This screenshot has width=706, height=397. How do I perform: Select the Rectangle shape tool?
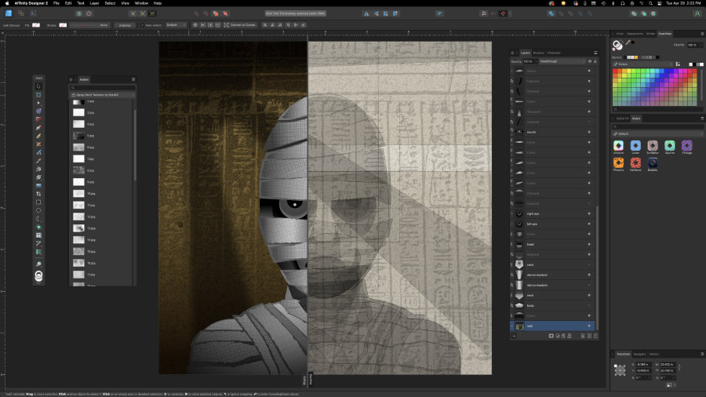[x=38, y=202]
